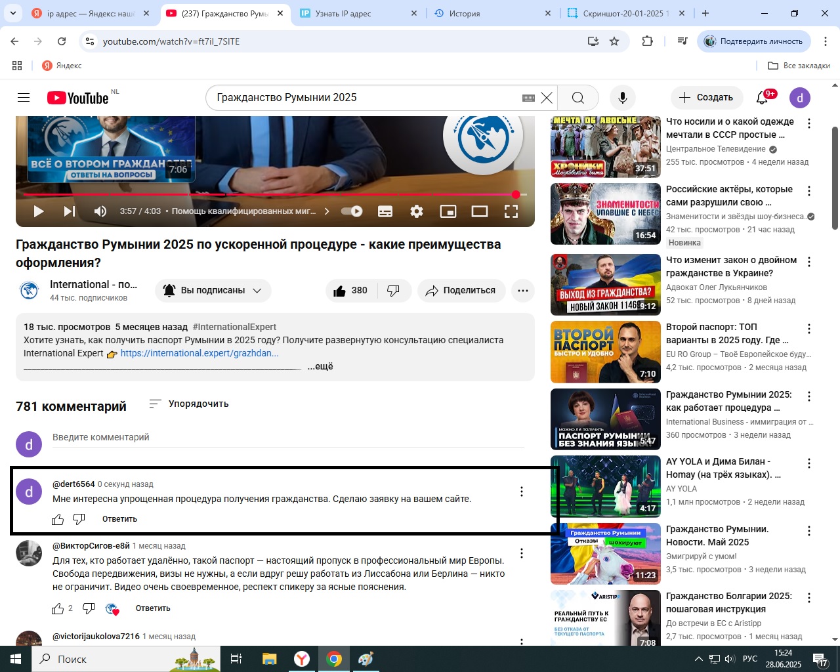Go to YouTube home via logo

tap(77, 98)
